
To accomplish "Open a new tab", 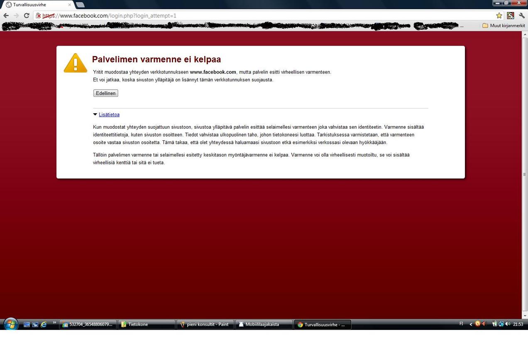I will pos(80,5).
